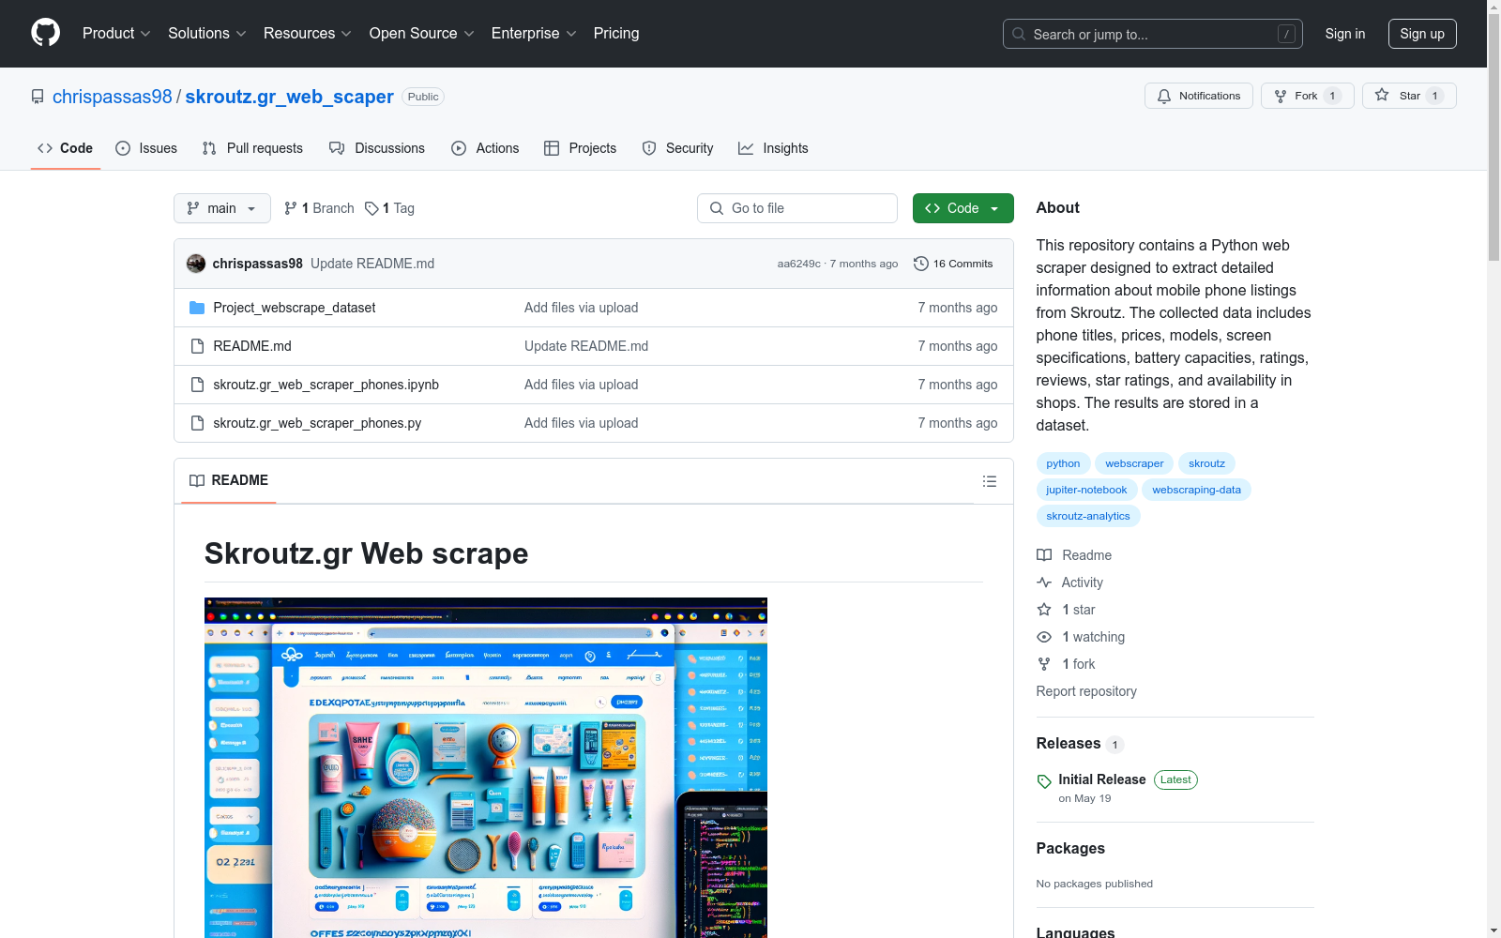Select the README tab heading

coord(229,480)
